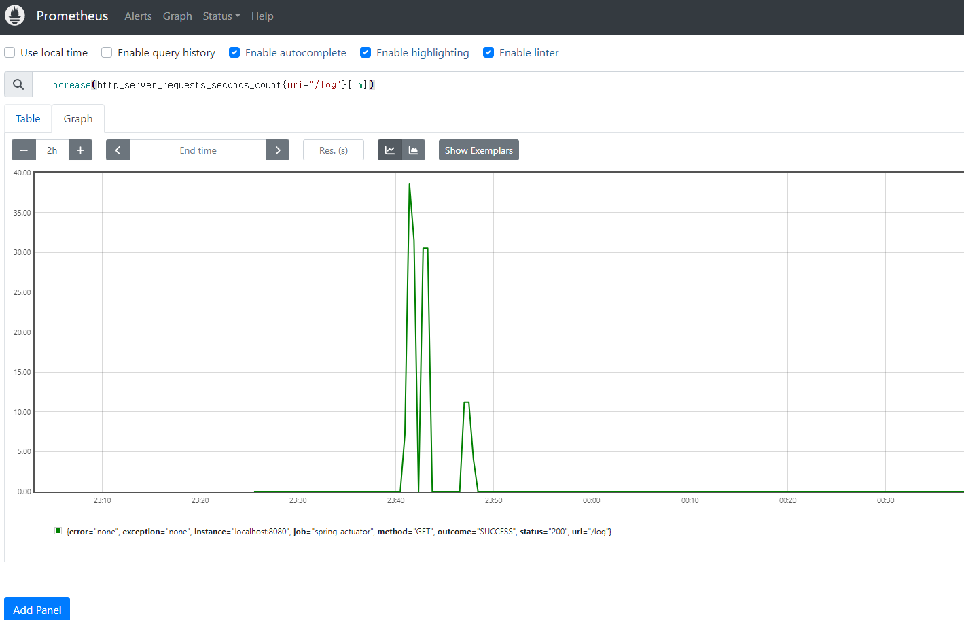The image size is (964, 620).
Task: Click the query search magnifier icon
Action: 18,84
